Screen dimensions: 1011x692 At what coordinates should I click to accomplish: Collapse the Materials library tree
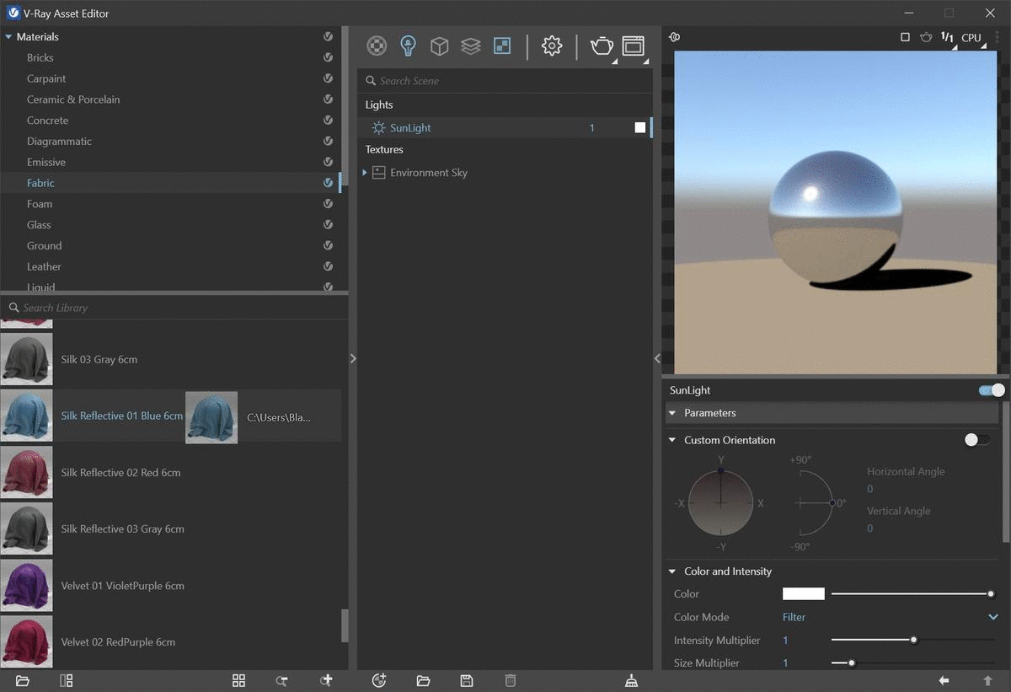click(8, 37)
